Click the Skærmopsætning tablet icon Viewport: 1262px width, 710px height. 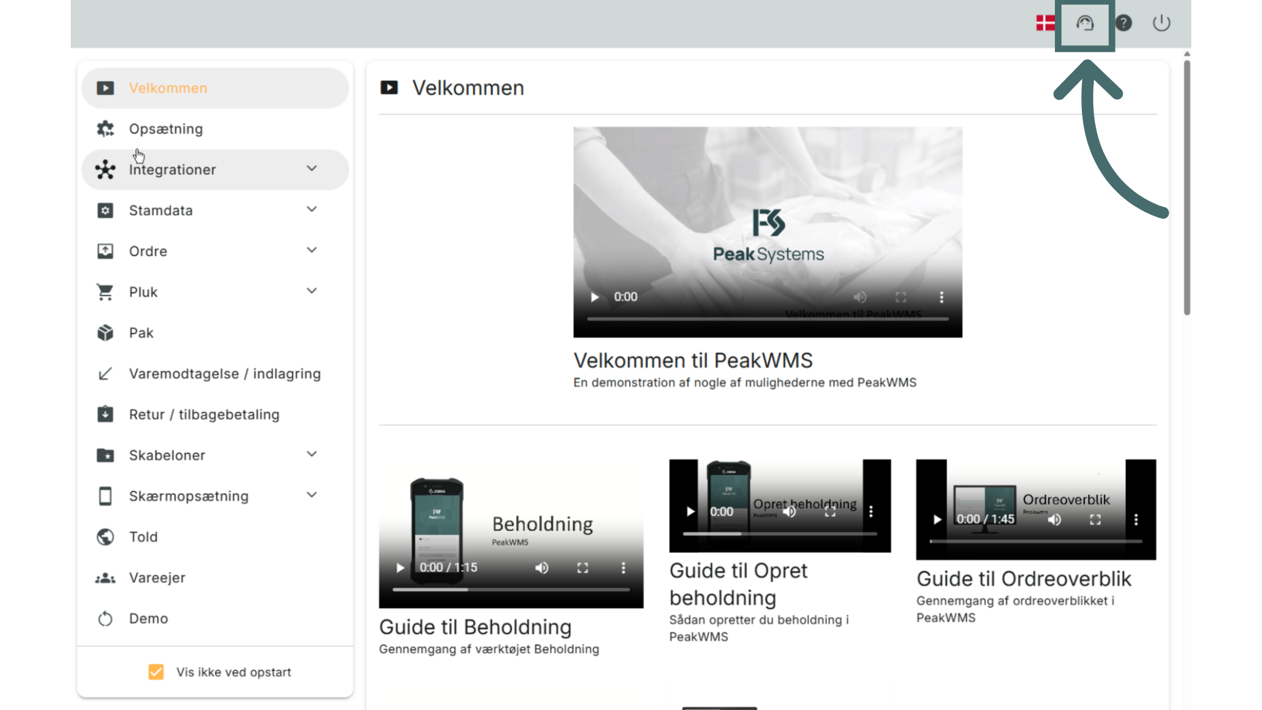(105, 496)
